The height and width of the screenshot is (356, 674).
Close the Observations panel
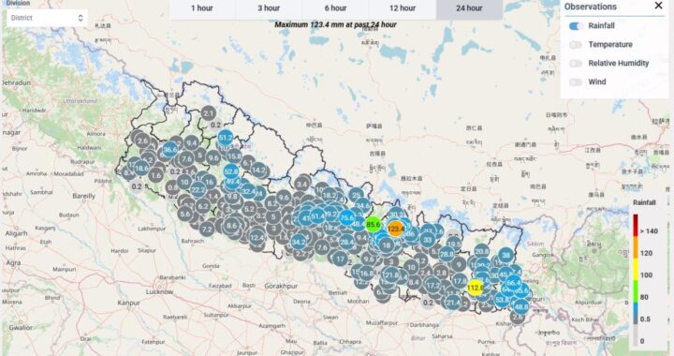click(658, 6)
